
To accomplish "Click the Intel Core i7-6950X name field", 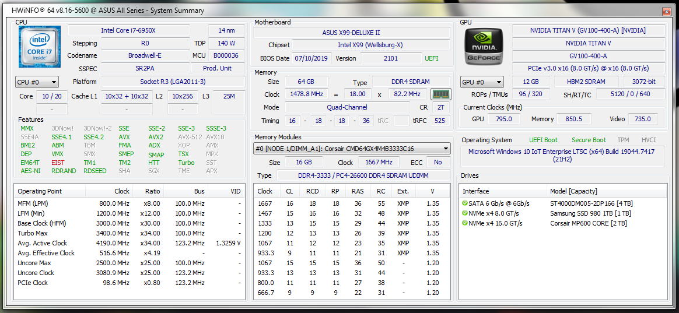I will (x=128, y=30).
